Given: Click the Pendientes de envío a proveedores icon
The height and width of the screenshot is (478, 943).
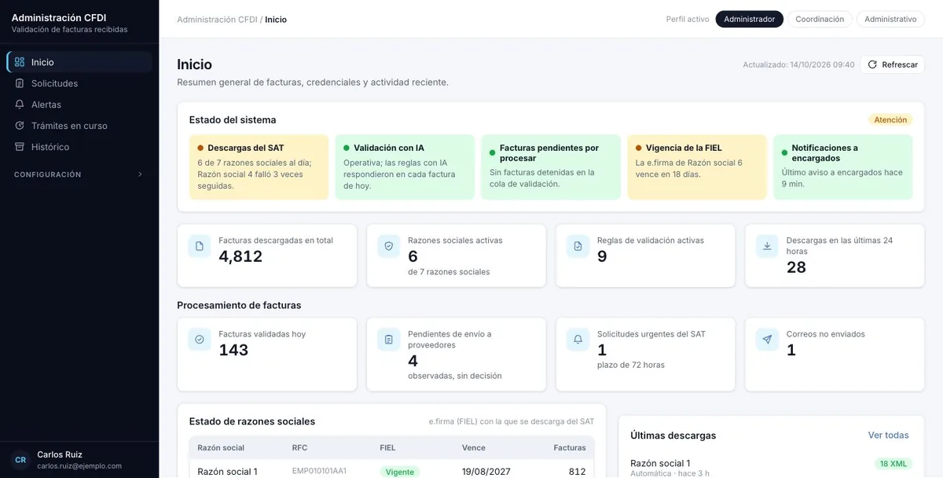Looking at the screenshot, I should 389,340.
